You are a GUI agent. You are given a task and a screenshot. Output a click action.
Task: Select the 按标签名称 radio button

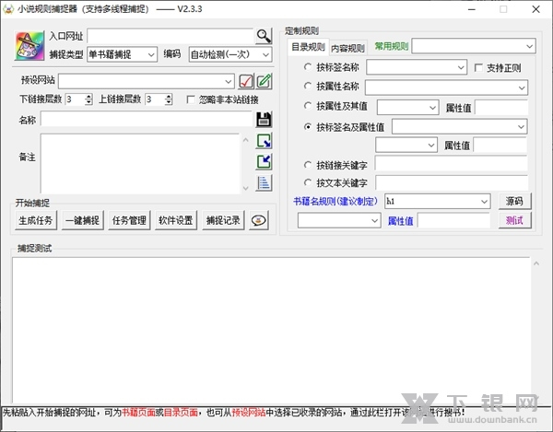click(308, 66)
